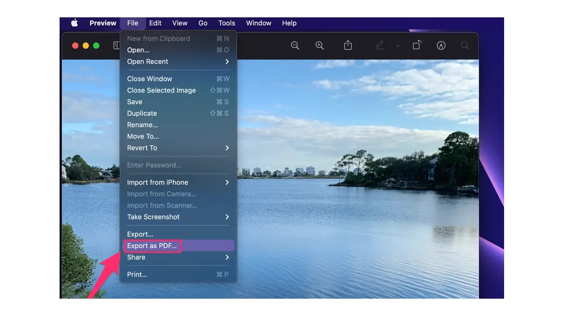Screen dimensions: 569x320
Task: Expand the Revert To submenu
Action: (x=178, y=148)
